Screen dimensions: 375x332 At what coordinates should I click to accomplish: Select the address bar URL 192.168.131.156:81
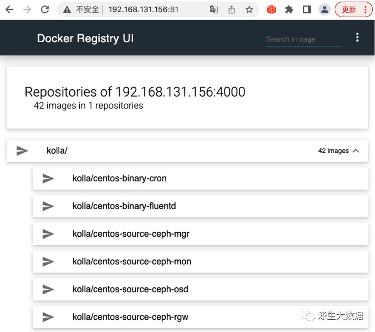(x=144, y=10)
